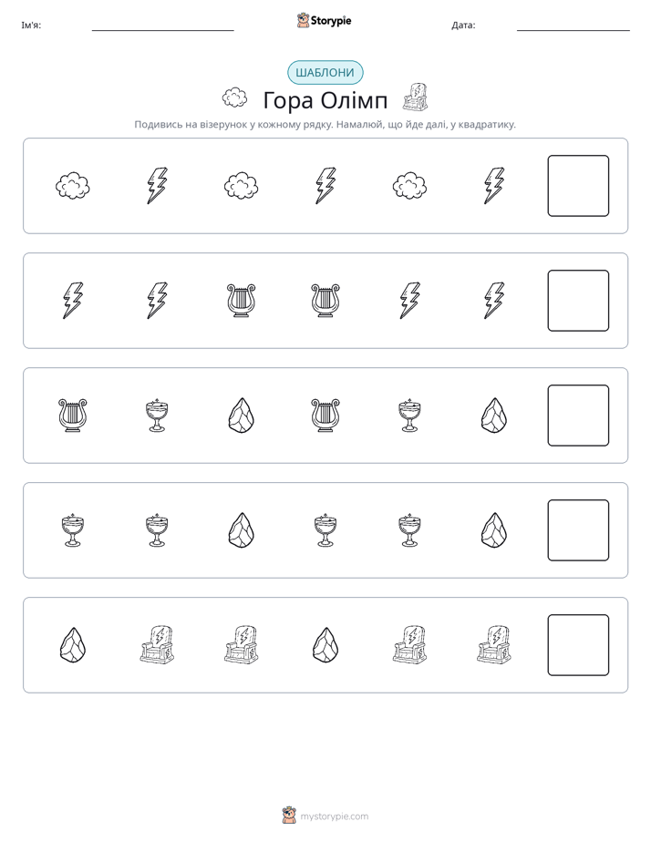
Task: Click the cloud icon beside the title
Action: coord(234,98)
